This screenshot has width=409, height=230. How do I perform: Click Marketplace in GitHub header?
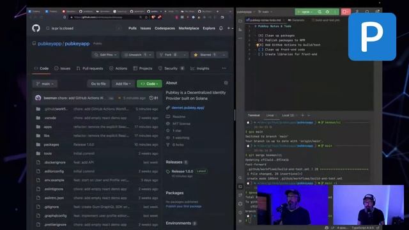click(189, 28)
